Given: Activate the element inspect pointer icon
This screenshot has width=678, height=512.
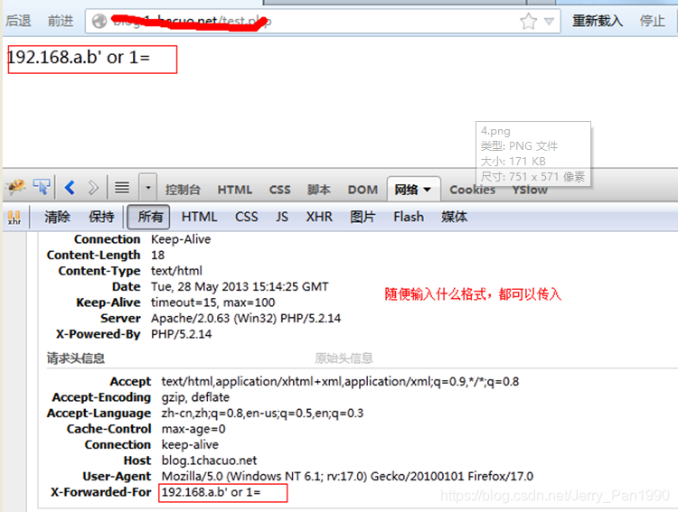Looking at the screenshot, I should click(x=42, y=187).
